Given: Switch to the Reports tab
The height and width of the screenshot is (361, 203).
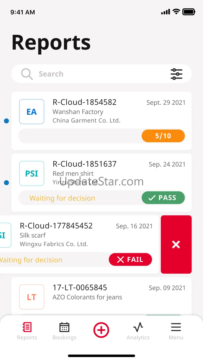Looking at the screenshot, I should click(27, 331).
